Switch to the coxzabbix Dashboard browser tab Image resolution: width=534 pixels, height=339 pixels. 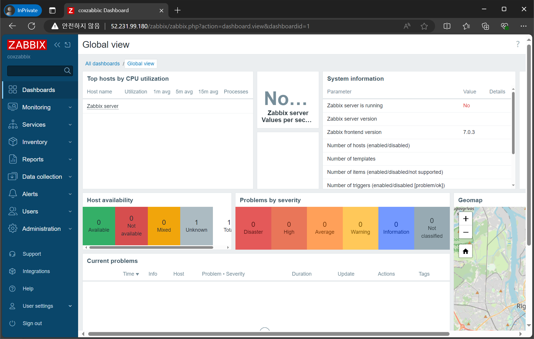(x=116, y=10)
